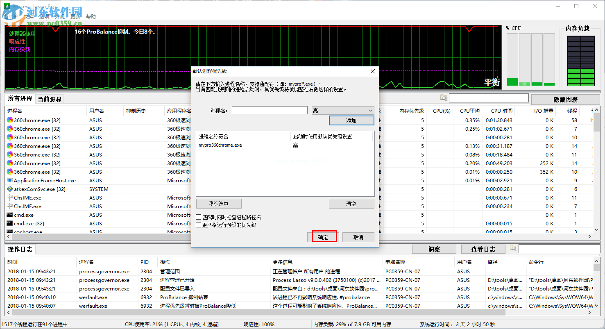
Task: Sort by the CPU 时间 column header
Action: 499,111
